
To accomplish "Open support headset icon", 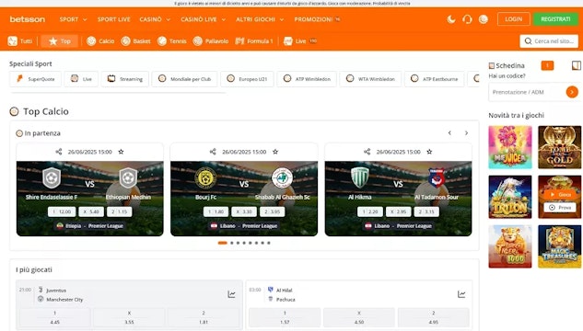I will 467,19.
